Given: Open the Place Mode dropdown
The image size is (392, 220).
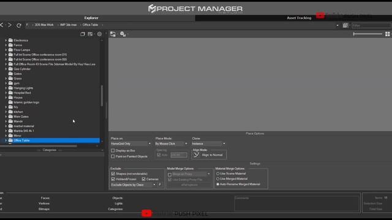Looking at the screenshot, I should coord(171,144).
